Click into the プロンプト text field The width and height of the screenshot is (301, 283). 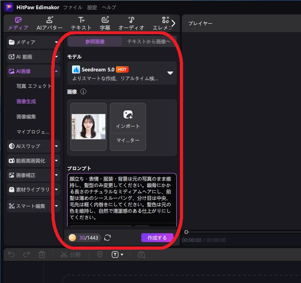(122, 198)
